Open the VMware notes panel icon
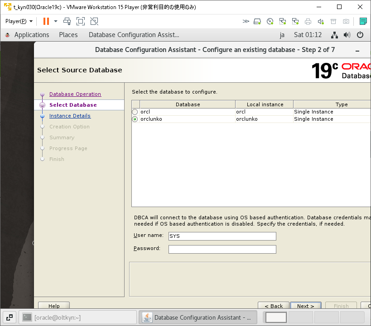This screenshot has height=326, width=371. (363, 21)
